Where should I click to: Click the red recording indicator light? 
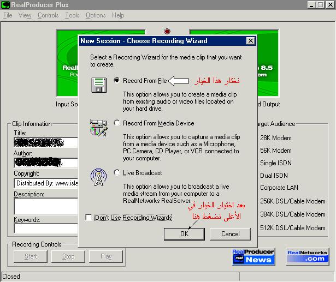tap(167, 31)
